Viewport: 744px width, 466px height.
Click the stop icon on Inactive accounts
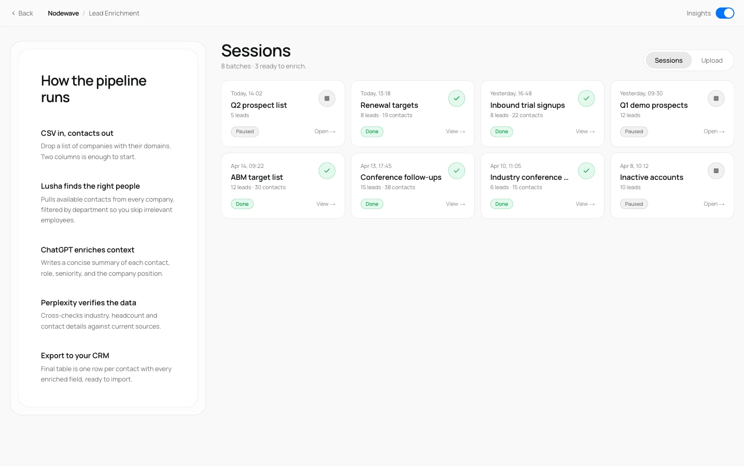click(x=716, y=171)
